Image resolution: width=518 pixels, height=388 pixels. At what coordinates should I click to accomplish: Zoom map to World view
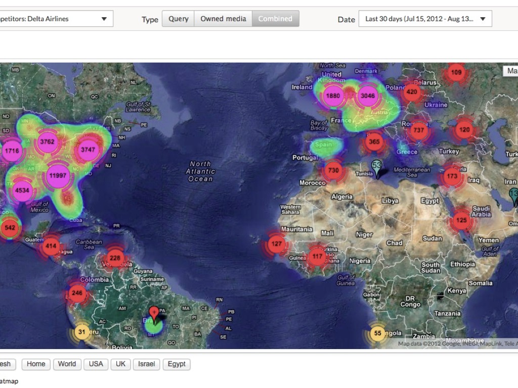67,364
